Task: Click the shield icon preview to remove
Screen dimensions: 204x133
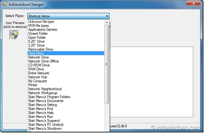Action: [14, 35]
